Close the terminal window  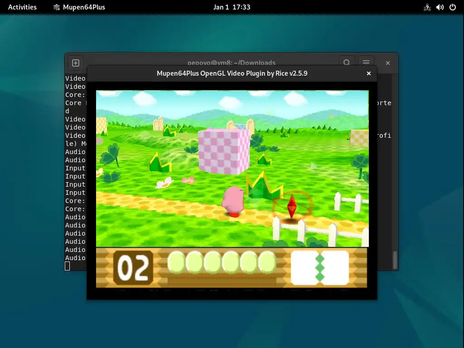coord(388,63)
